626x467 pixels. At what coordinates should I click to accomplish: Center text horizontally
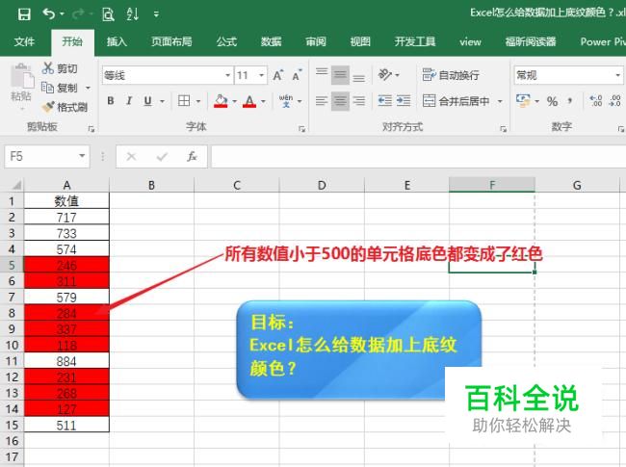340,101
